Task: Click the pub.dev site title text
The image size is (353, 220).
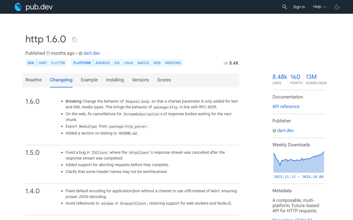Action: [39, 7]
